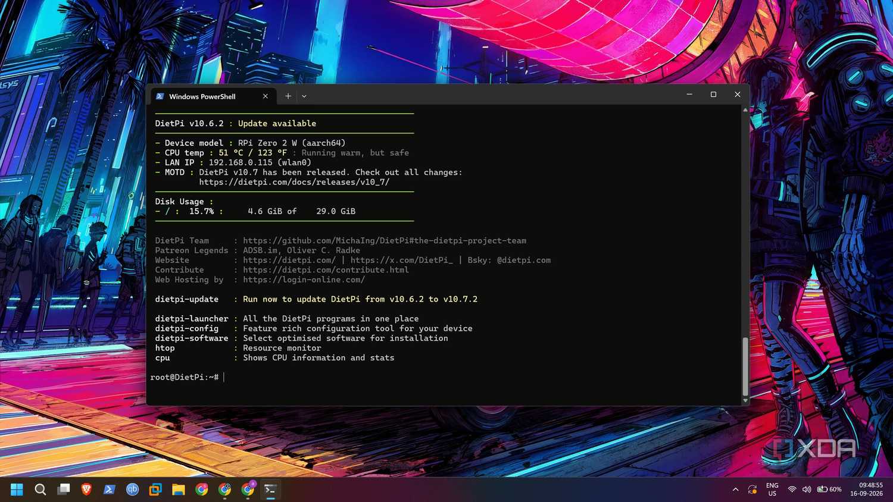Open the blue PowerShell taskbar icon
The image size is (893, 502).
tap(109, 490)
